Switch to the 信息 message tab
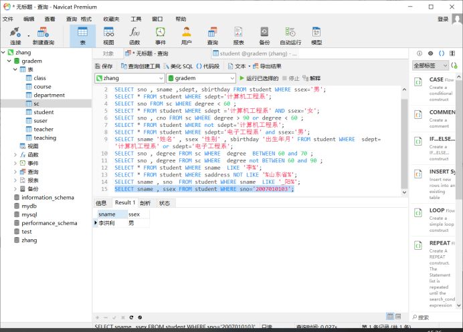The height and width of the screenshot is (332, 463). pos(101,203)
